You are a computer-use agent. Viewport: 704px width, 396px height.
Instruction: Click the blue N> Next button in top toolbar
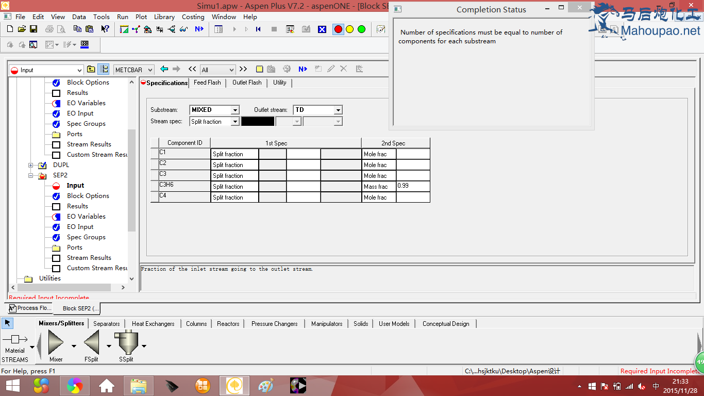(199, 29)
